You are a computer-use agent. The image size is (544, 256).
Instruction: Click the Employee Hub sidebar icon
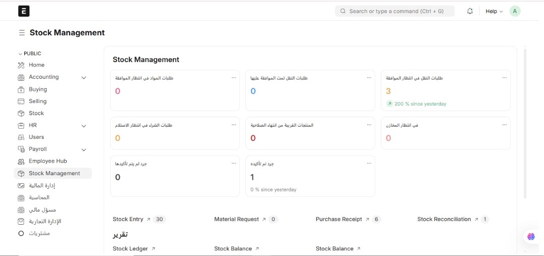(x=21, y=162)
